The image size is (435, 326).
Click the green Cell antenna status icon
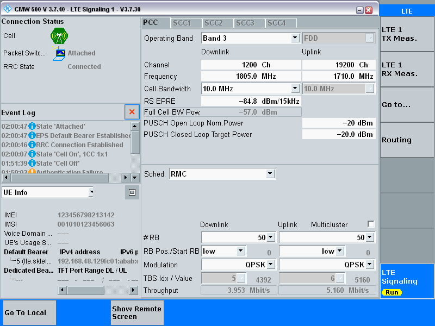59,36
